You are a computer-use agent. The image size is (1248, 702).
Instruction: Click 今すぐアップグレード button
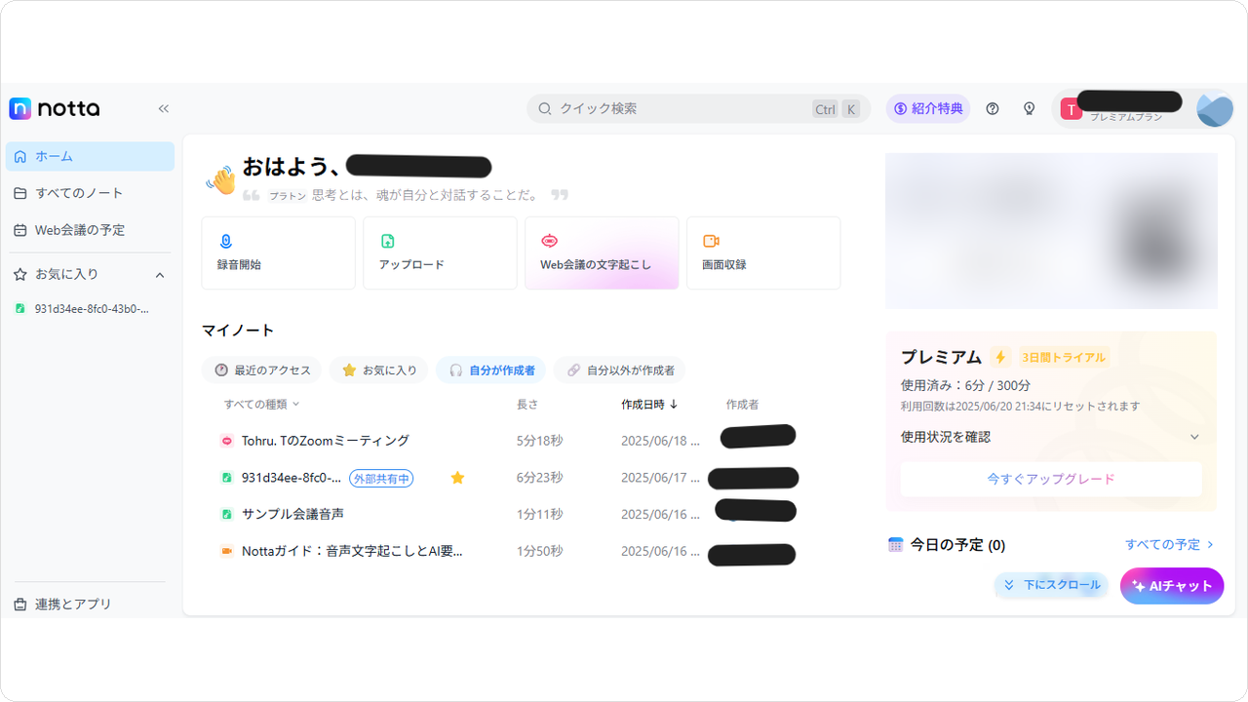coord(1051,479)
